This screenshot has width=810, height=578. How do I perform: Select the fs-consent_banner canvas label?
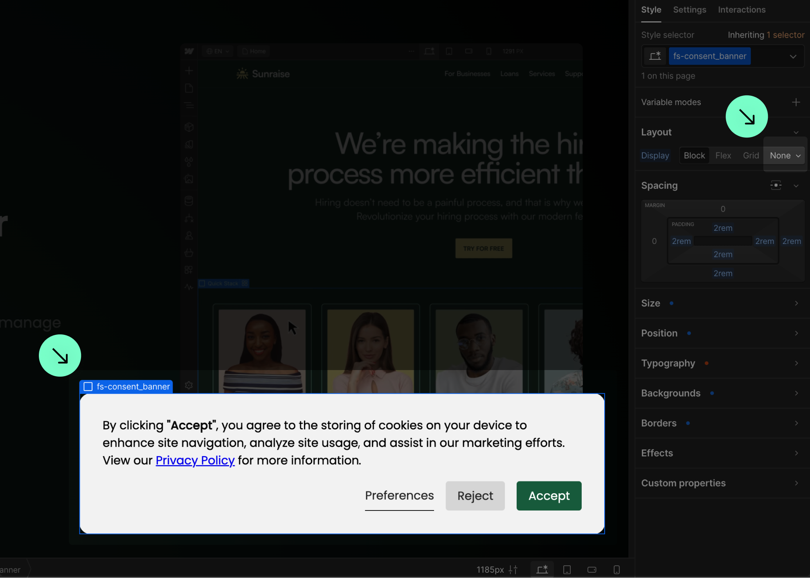(x=126, y=386)
